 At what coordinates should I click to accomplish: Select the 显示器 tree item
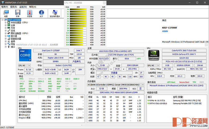point(14,36)
